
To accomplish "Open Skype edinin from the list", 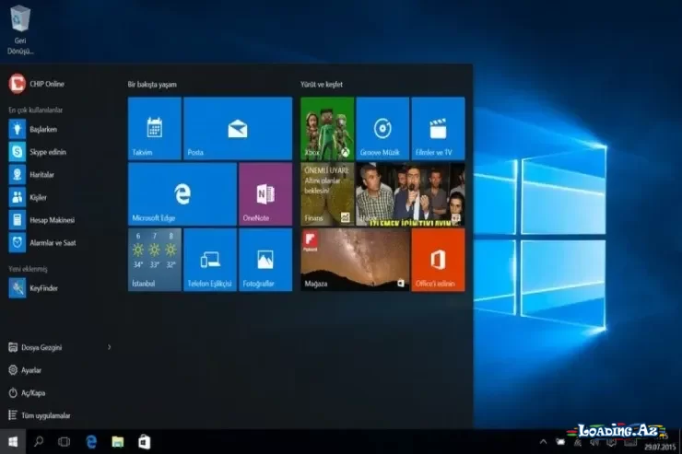I will click(38, 152).
